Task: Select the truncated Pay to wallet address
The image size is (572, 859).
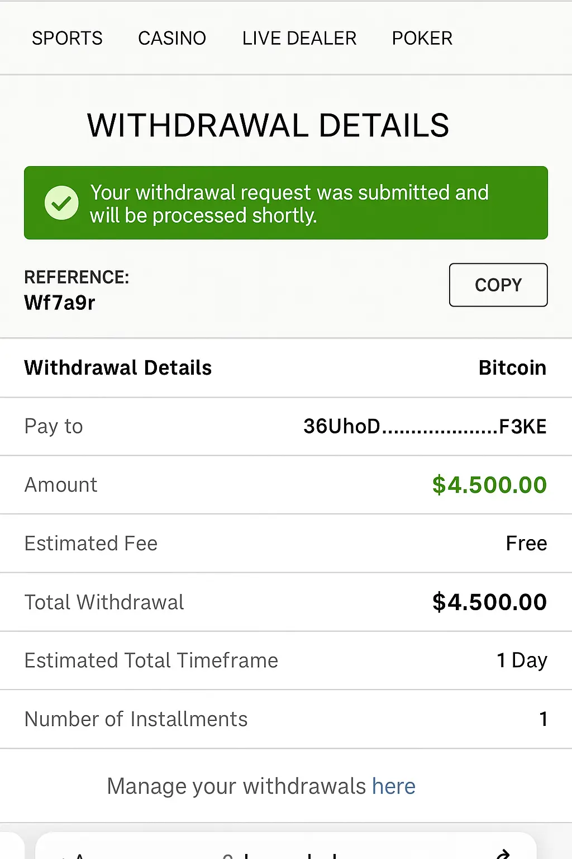Action: tap(425, 426)
